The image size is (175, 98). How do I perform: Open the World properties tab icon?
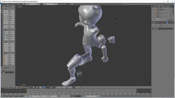(162, 22)
